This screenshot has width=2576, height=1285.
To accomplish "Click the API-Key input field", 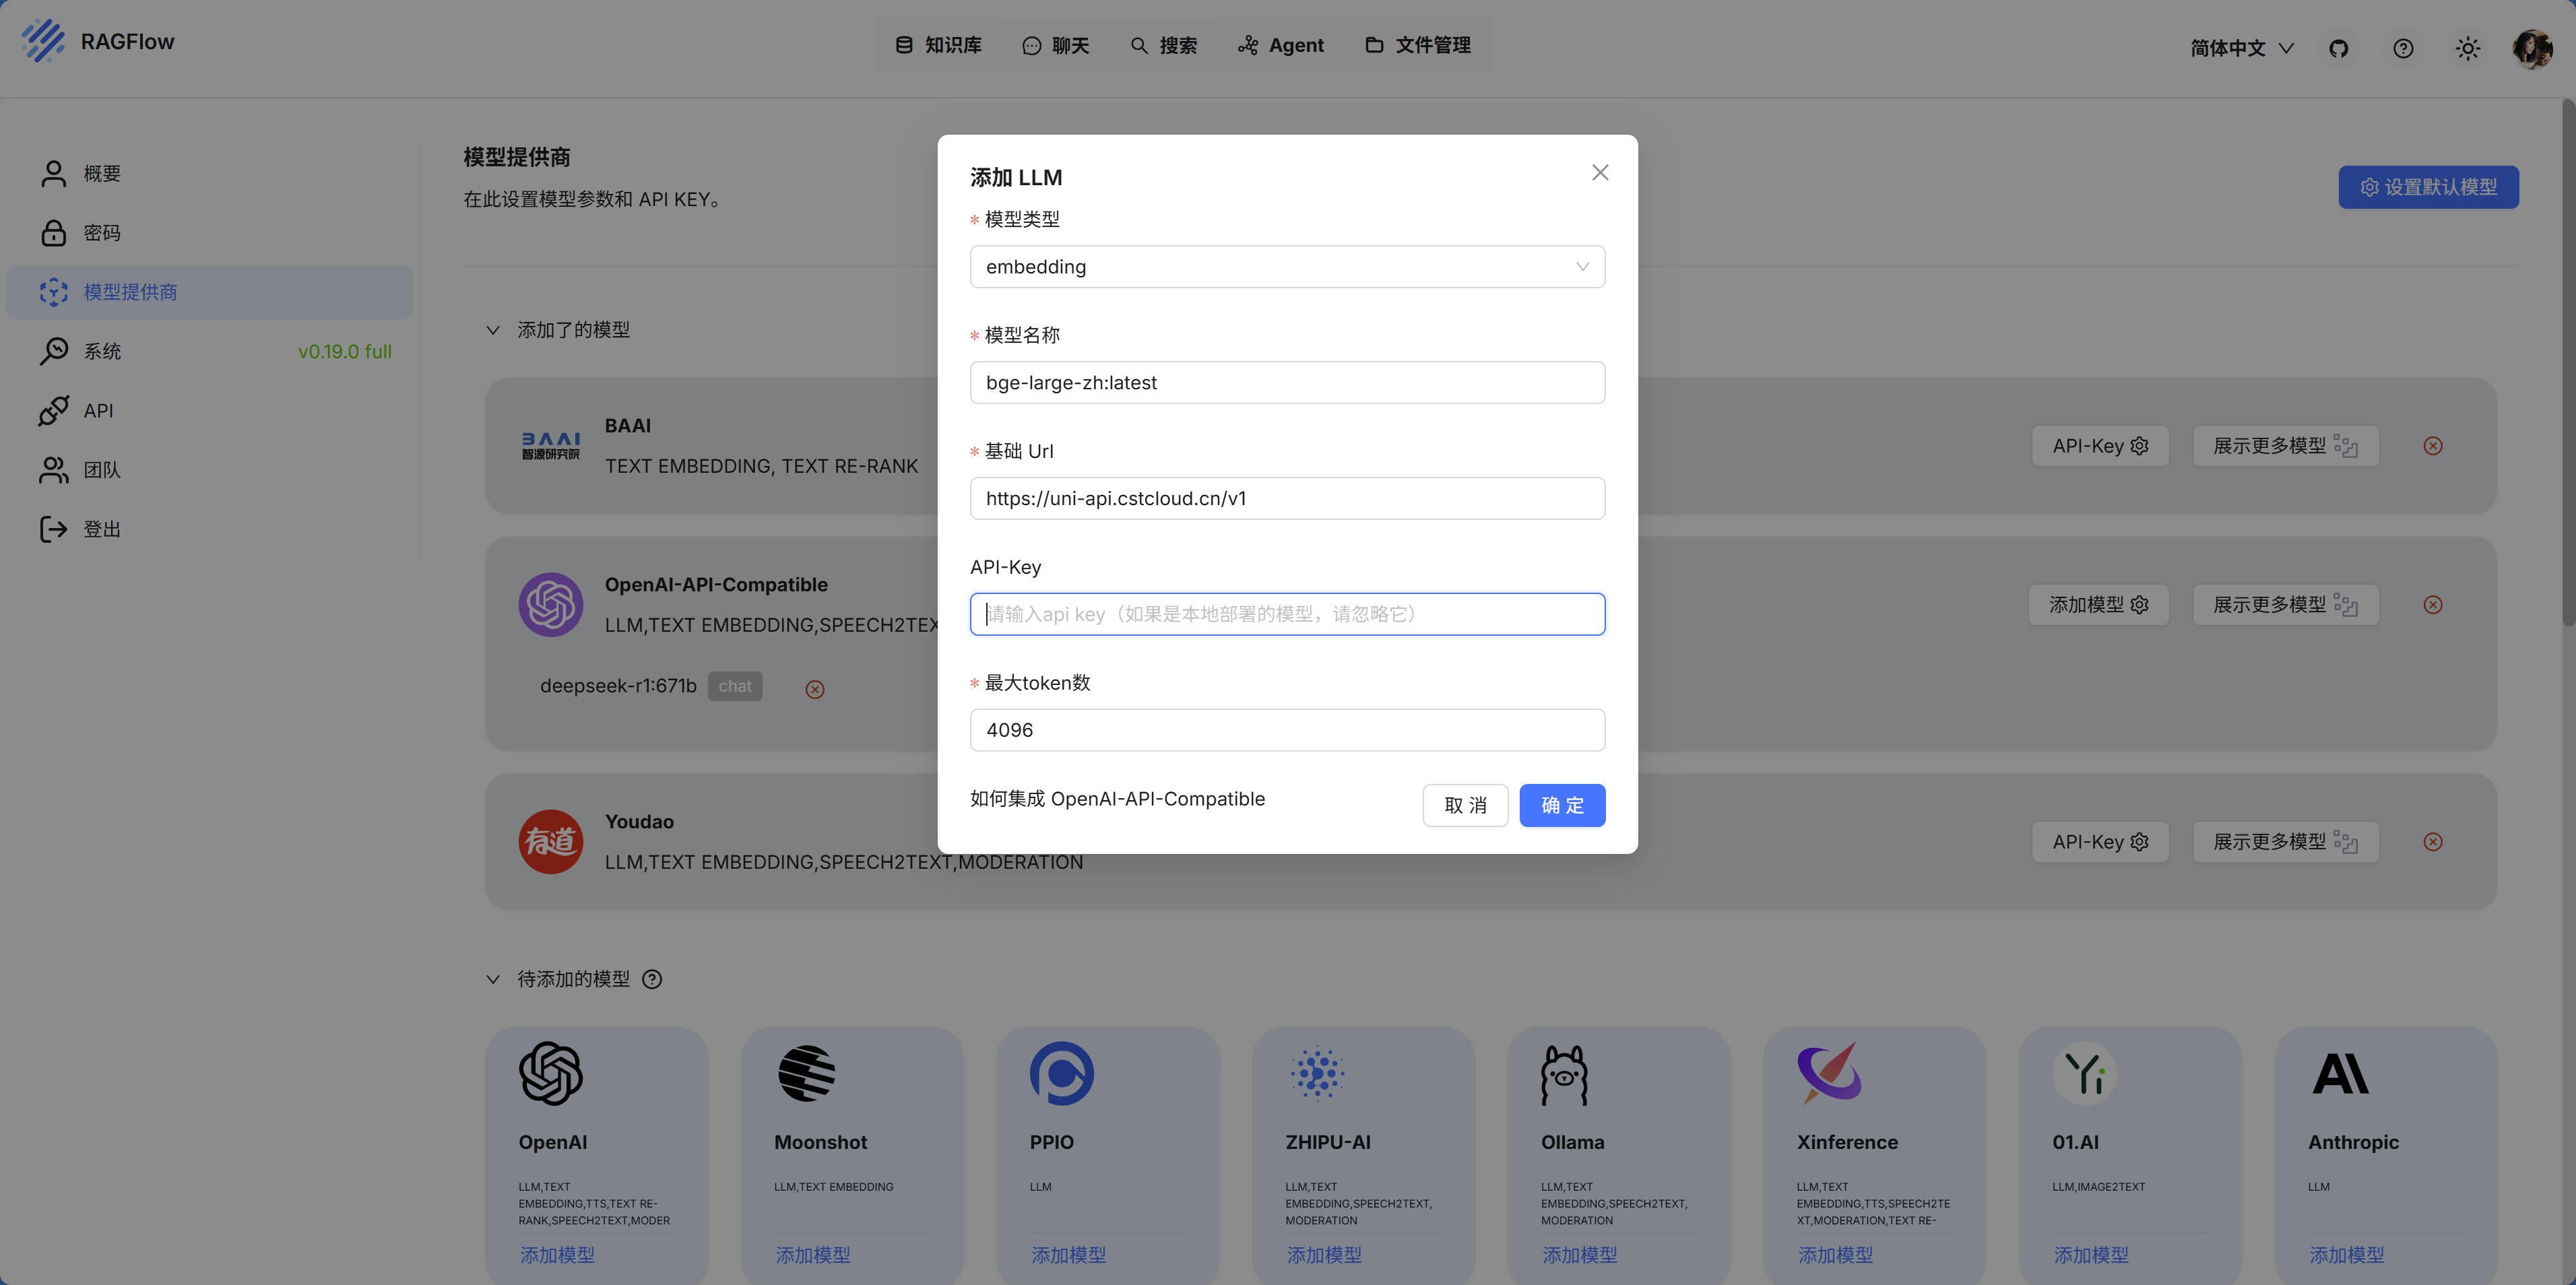I will click(1287, 614).
